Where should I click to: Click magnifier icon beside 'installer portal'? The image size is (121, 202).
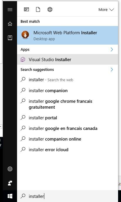(23, 118)
